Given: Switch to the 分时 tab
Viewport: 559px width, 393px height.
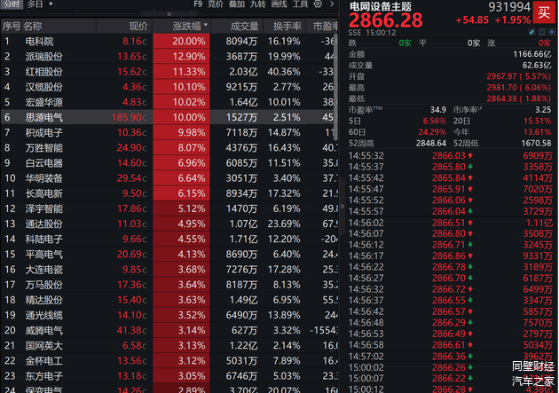Looking at the screenshot, I should click(11, 4).
